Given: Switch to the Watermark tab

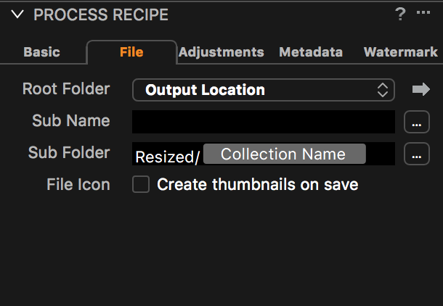Looking at the screenshot, I should [401, 52].
